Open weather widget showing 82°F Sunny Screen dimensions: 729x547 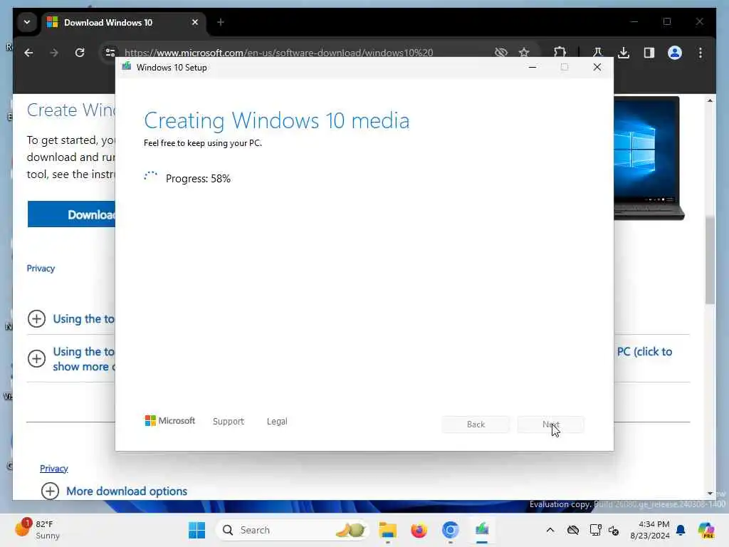click(37, 530)
